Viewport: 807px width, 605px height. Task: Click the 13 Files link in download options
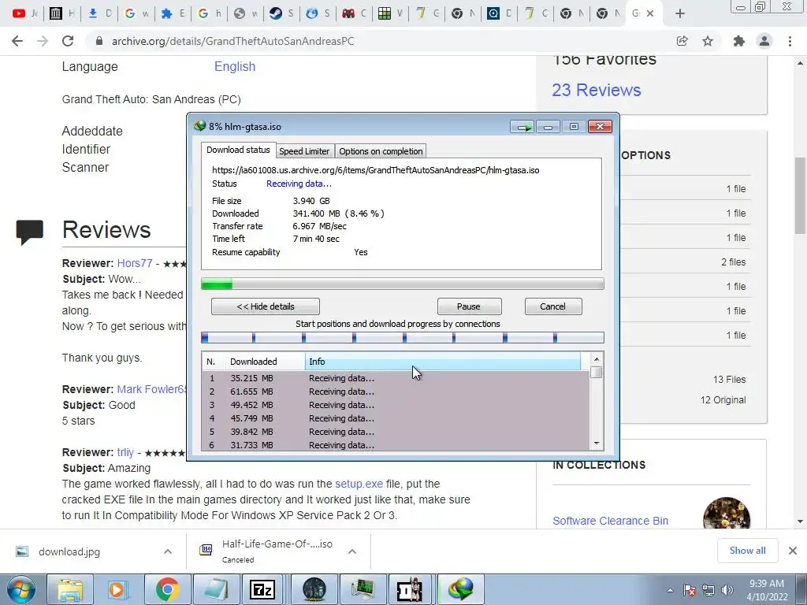point(729,380)
